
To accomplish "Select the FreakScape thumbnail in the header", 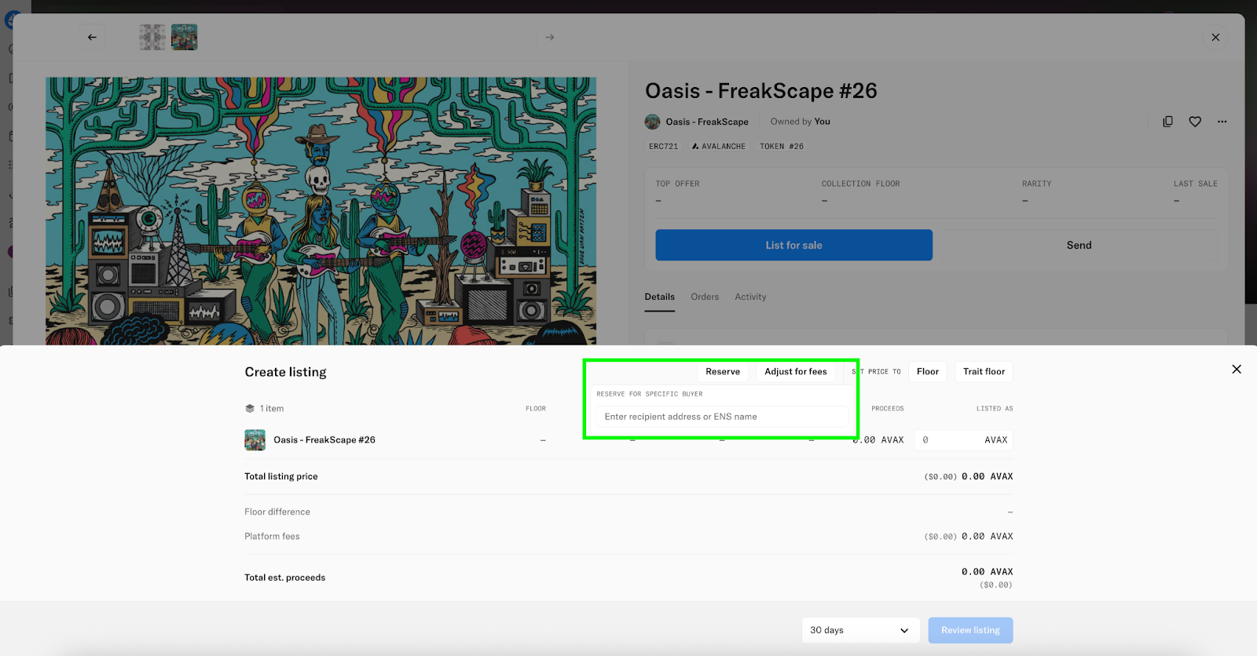I will pyautogui.click(x=185, y=37).
